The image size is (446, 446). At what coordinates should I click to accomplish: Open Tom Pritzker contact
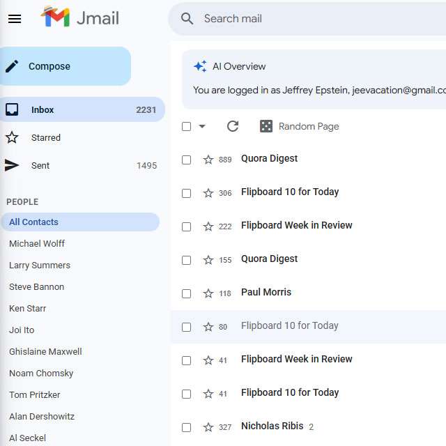(x=34, y=395)
